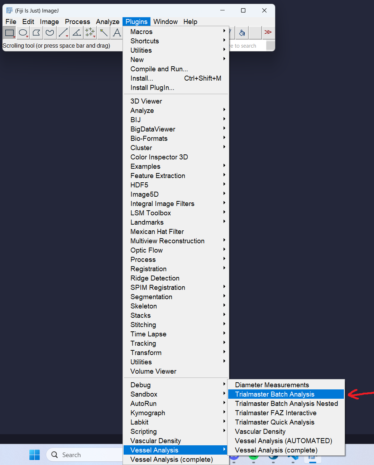
Task: Expand the Segmentation submenu
Action: [x=176, y=297]
